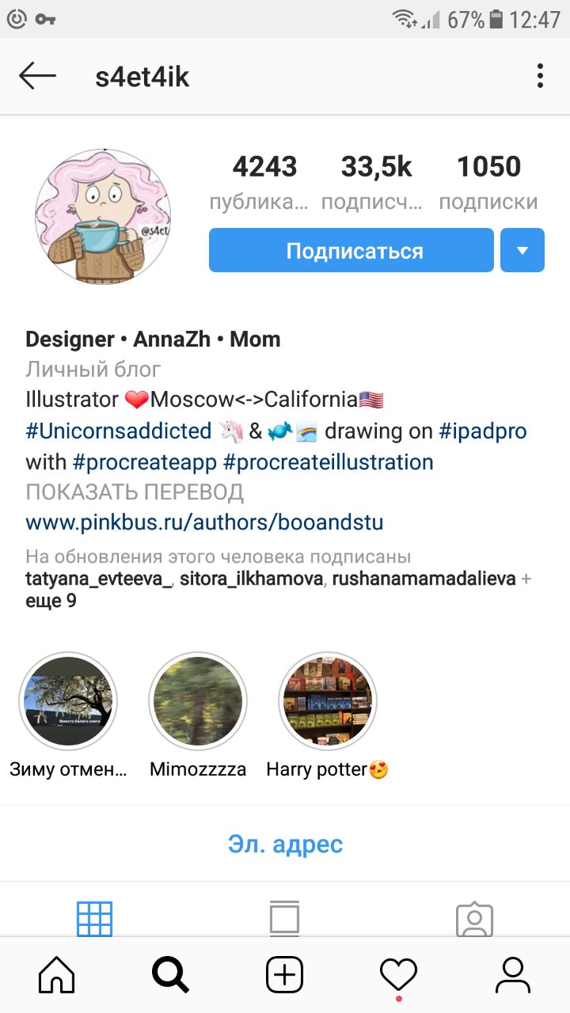Expand suggested accounts dropdown arrow

[x=522, y=250]
